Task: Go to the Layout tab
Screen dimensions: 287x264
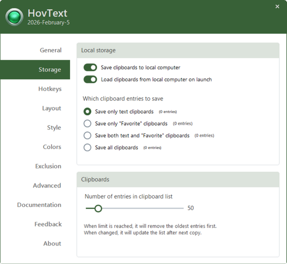Action: pos(51,108)
